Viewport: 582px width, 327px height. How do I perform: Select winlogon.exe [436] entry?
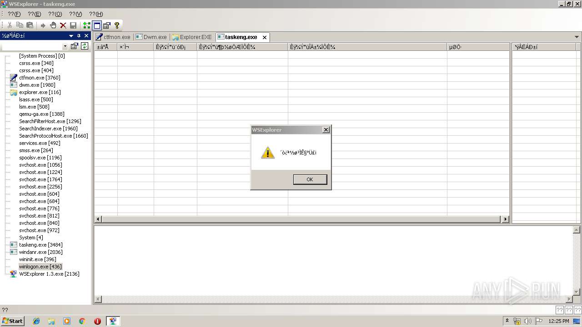coord(40,267)
